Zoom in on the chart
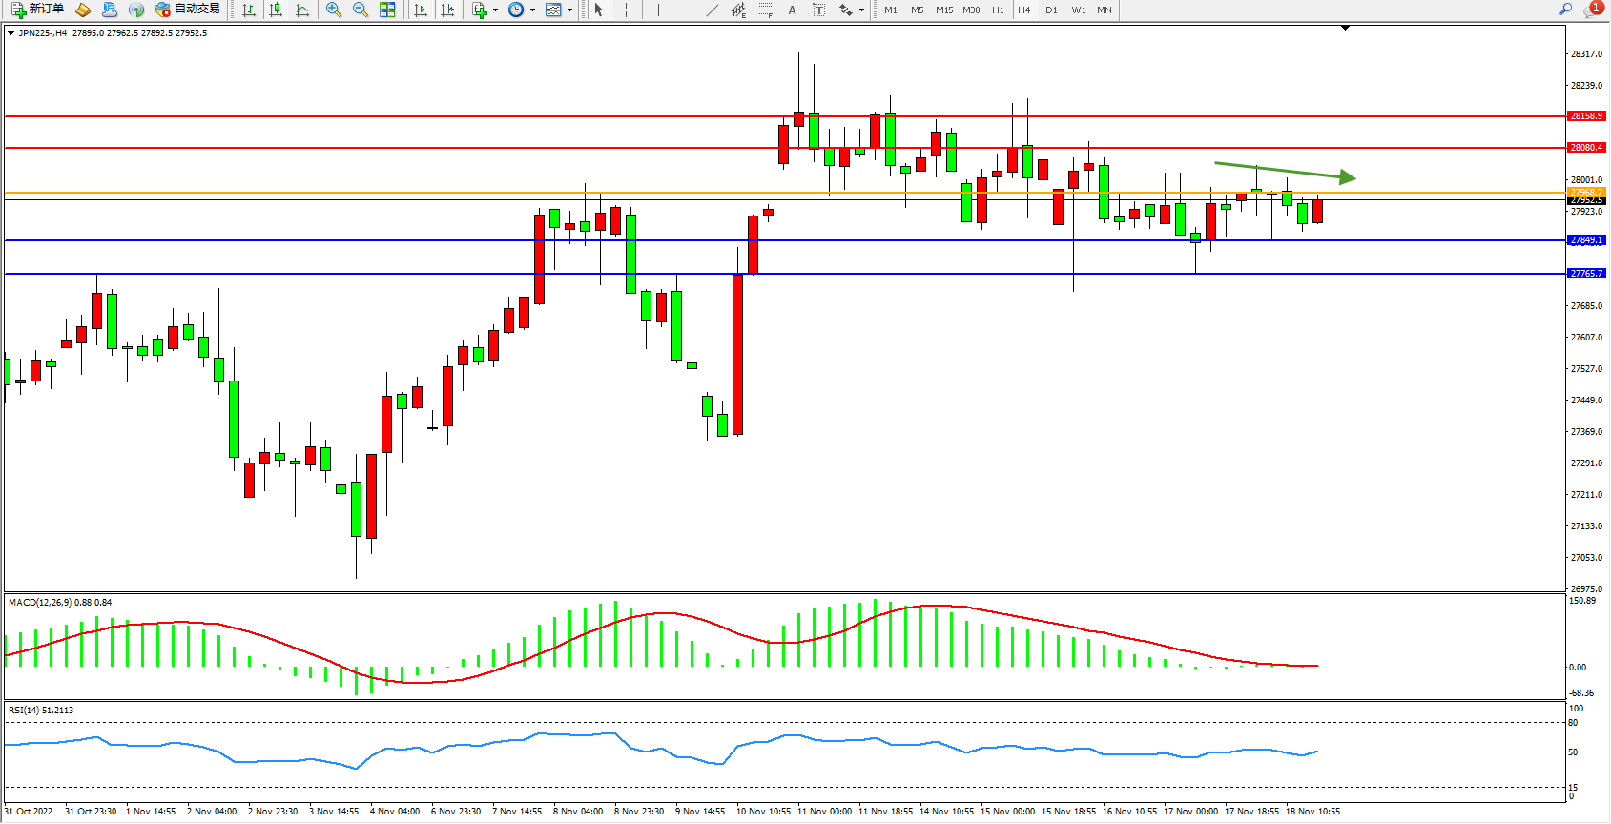Screen dimensions: 1611x824 334,10
